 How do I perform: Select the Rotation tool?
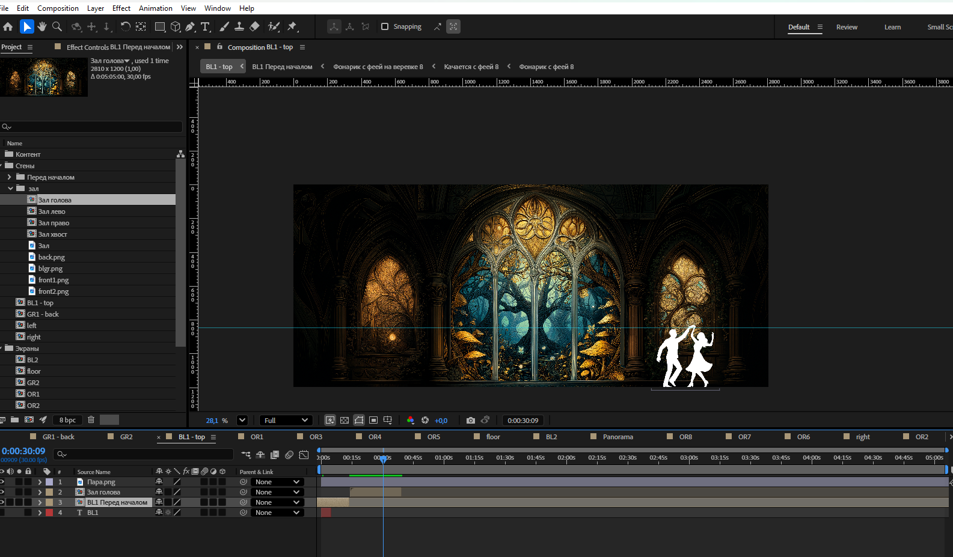coord(125,26)
